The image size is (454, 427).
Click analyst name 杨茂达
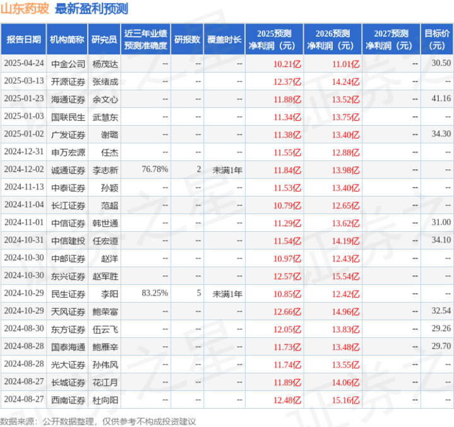tap(105, 64)
